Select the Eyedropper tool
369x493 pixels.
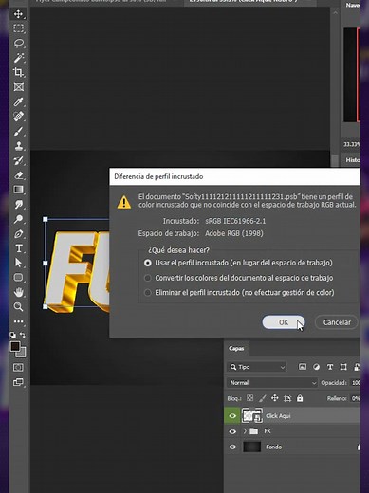[18, 101]
